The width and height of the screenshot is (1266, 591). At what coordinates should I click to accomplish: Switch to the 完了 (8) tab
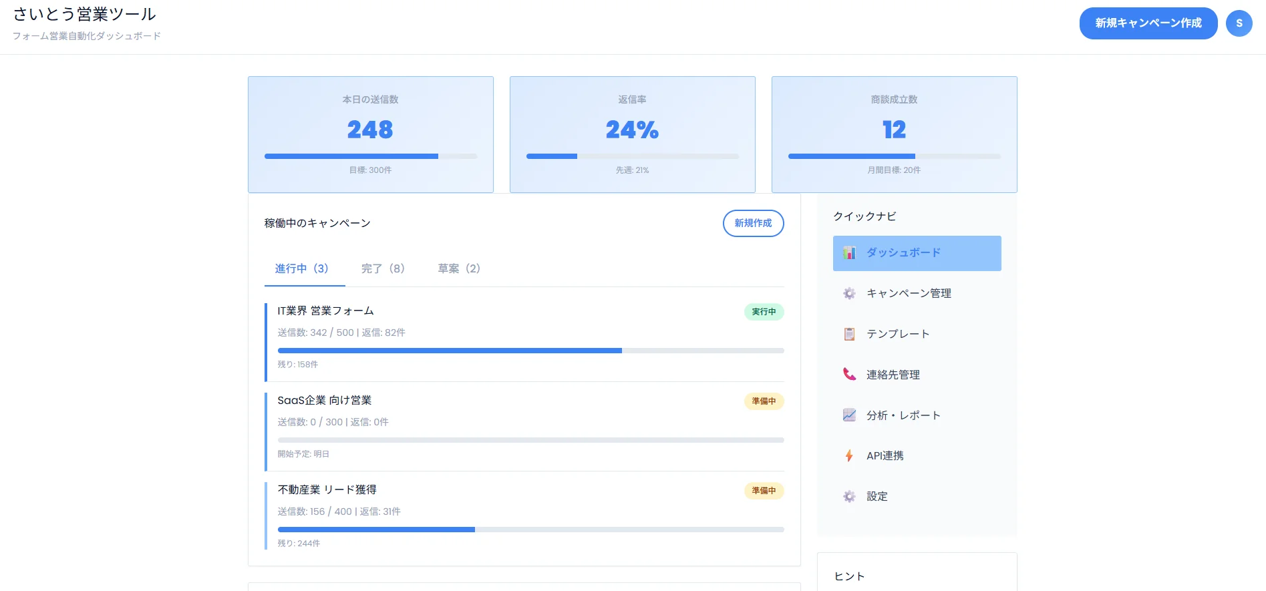383,268
